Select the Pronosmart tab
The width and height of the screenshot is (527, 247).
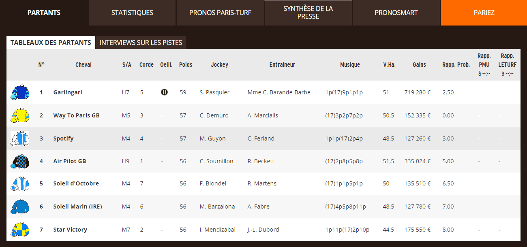click(x=396, y=13)
